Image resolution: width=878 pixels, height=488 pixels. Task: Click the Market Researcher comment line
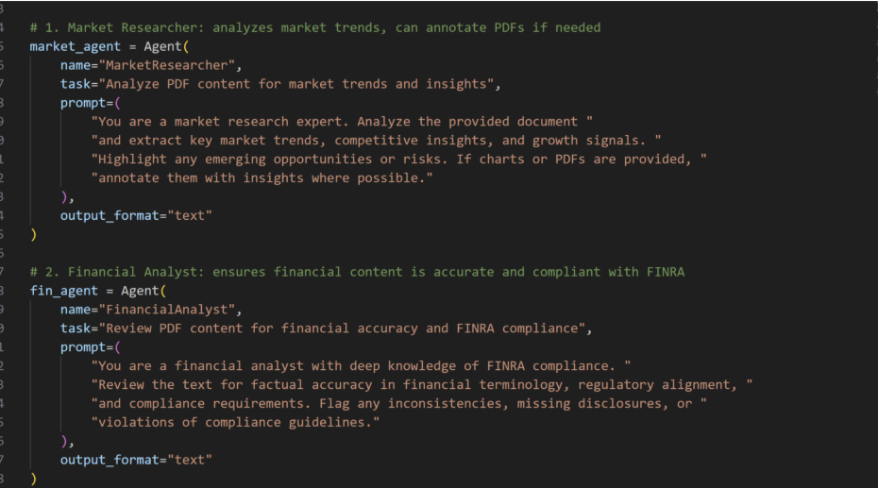(315, 27)
